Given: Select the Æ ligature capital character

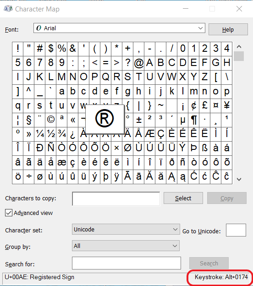Looking at the screenshot, I should pos(149,134).
